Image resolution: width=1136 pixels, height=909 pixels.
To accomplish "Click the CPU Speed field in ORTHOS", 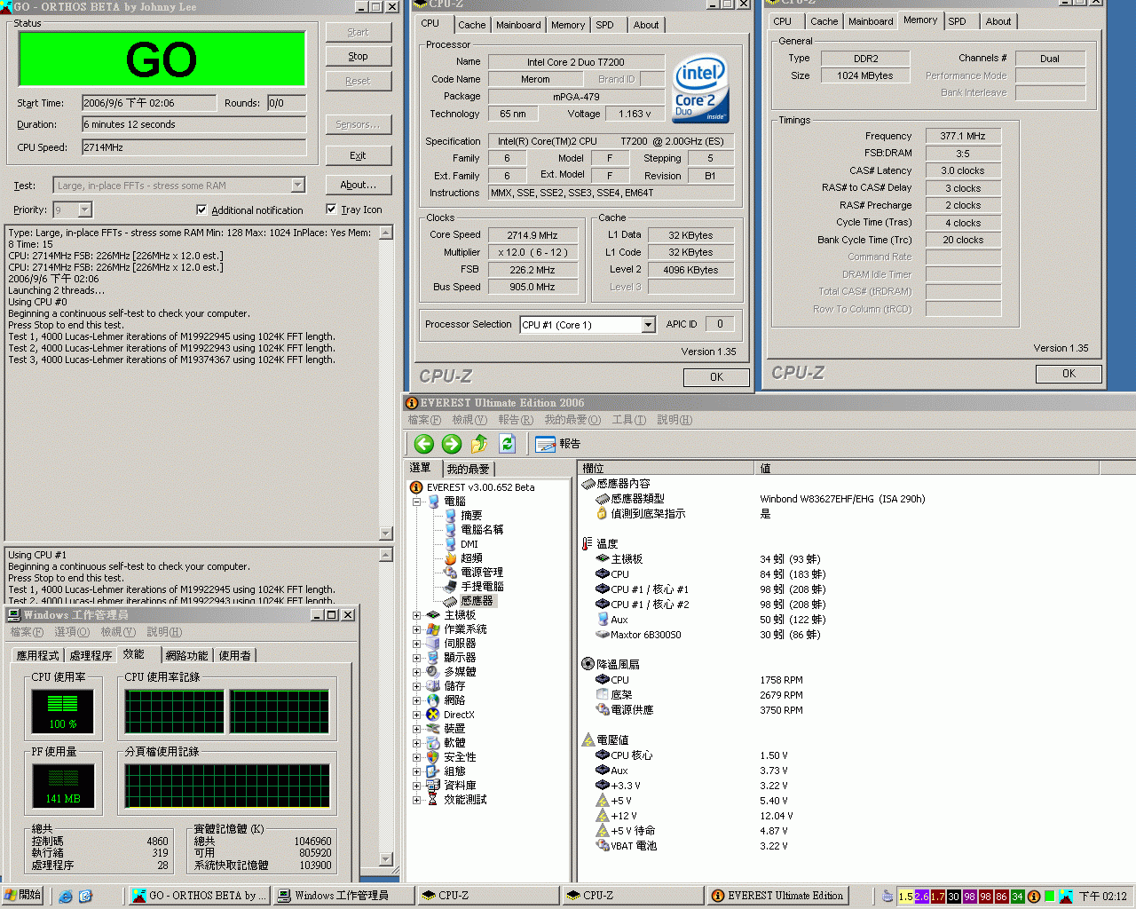I will [193, 147].
